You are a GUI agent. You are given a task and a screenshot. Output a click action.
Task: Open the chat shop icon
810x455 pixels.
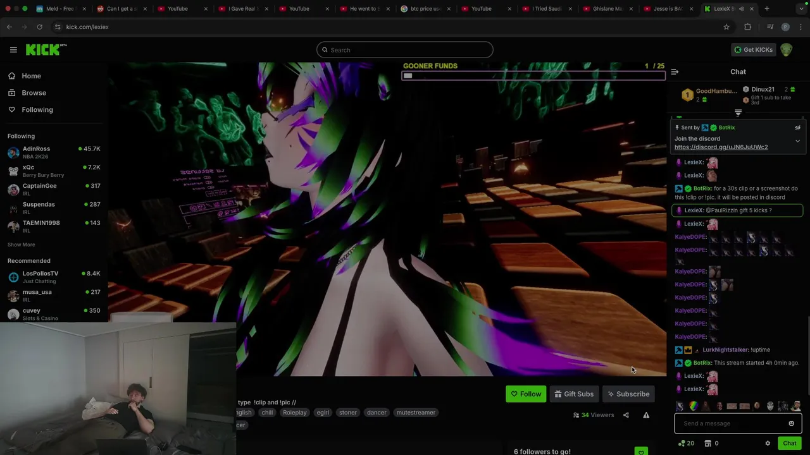click(708, 444)
